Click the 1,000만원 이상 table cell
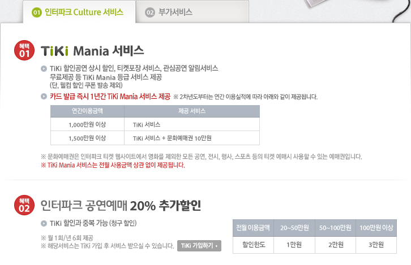Image resolution: width=411 pixels, height=265 pixels. [x=87, y=124]
